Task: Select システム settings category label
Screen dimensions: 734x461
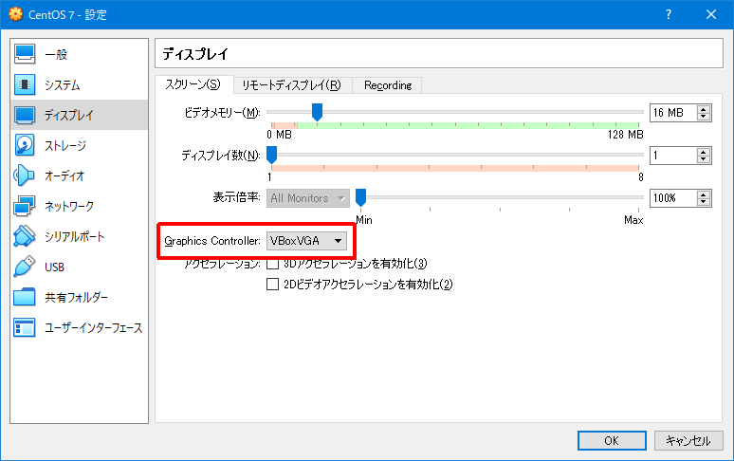Action: (x=63, y=85)
